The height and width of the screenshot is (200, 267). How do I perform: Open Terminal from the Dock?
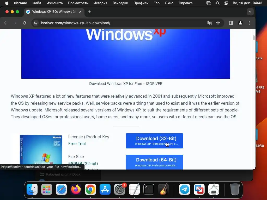[x=149, y=189]
